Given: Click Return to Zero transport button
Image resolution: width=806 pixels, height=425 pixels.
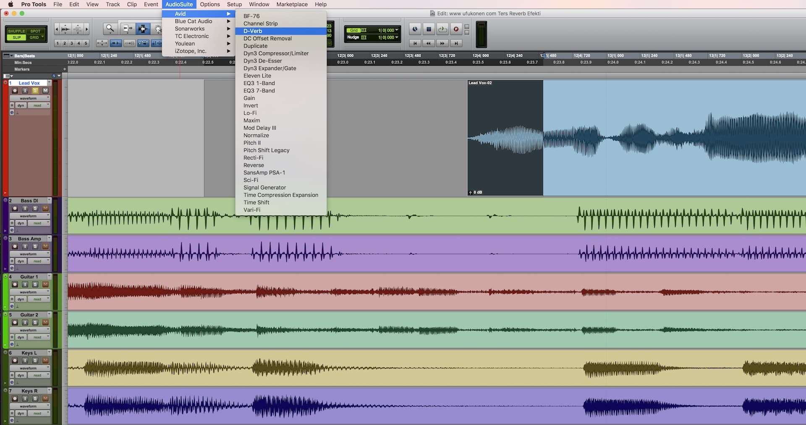Looking at the screenshot, I should (x=415, y=43).
